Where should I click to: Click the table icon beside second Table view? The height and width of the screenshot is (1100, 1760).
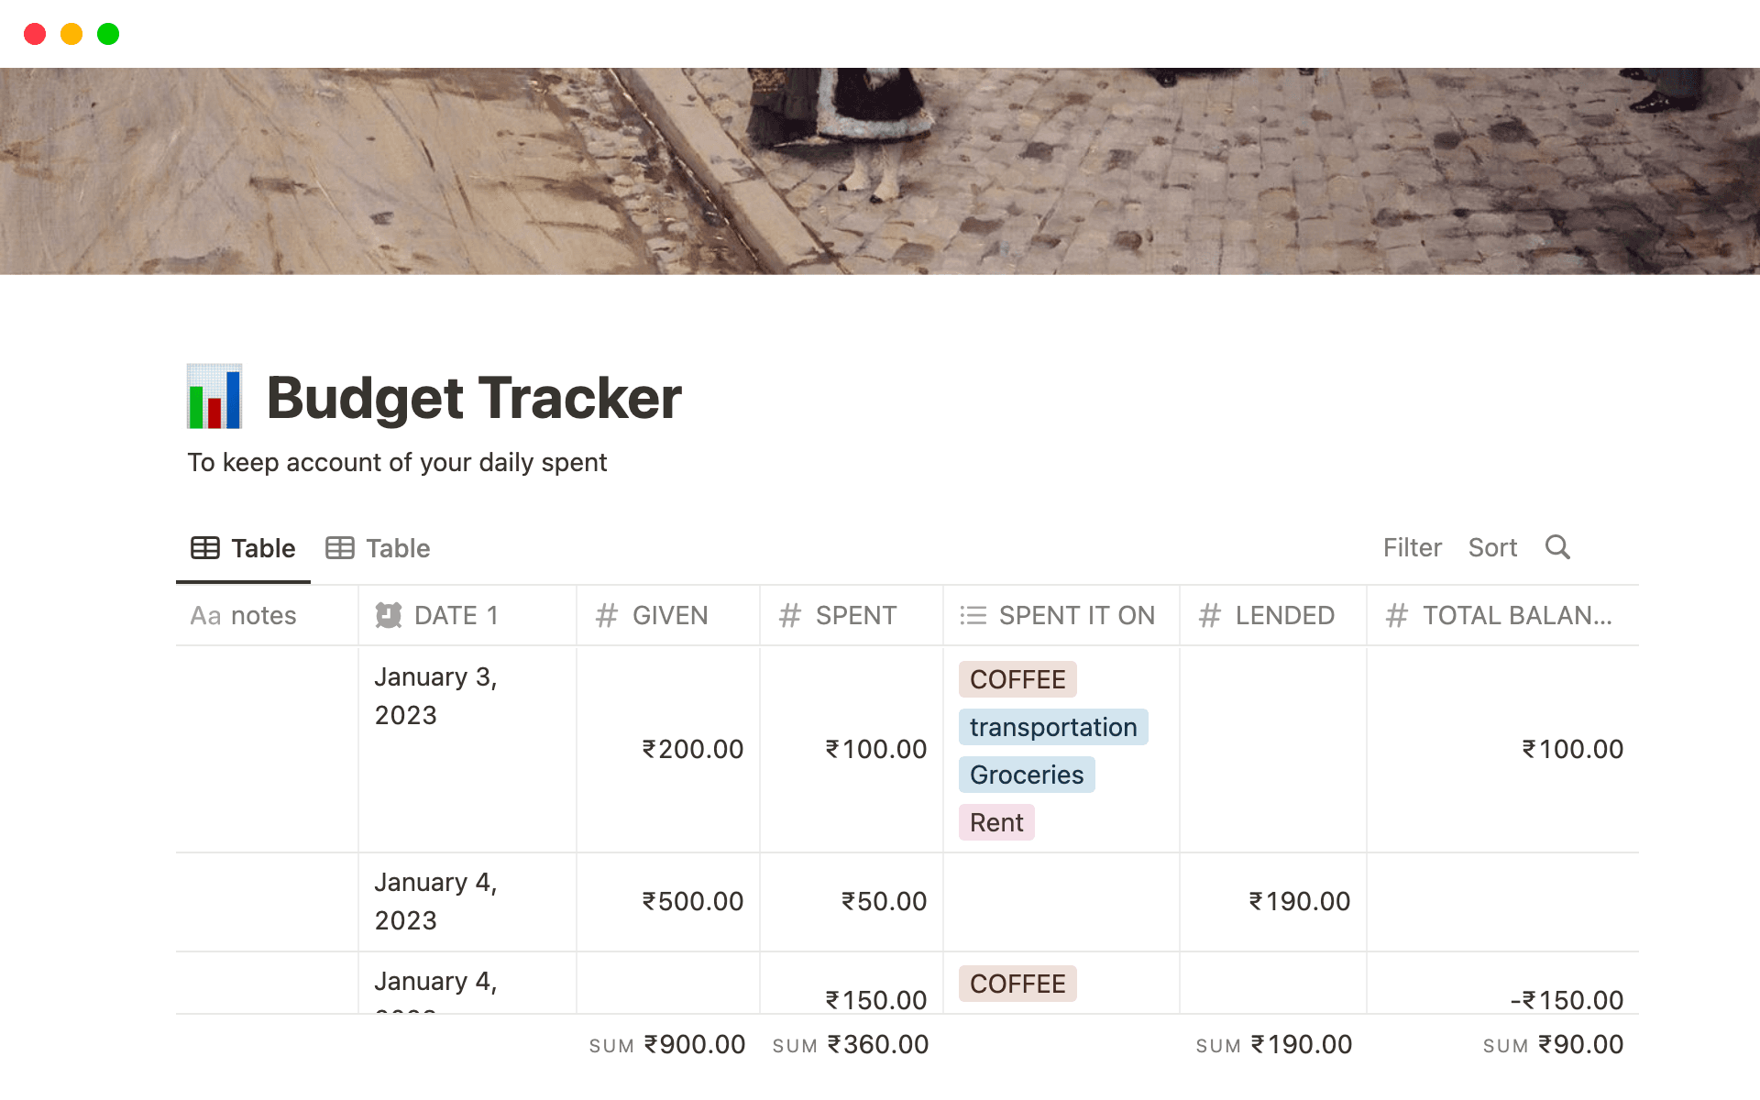pos(340,547)
